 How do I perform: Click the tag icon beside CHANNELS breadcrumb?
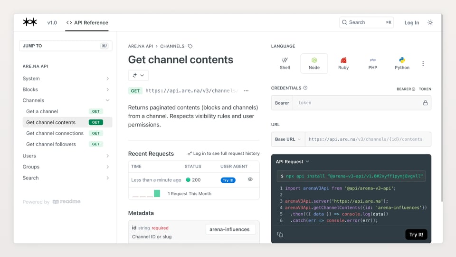[190, 46]
